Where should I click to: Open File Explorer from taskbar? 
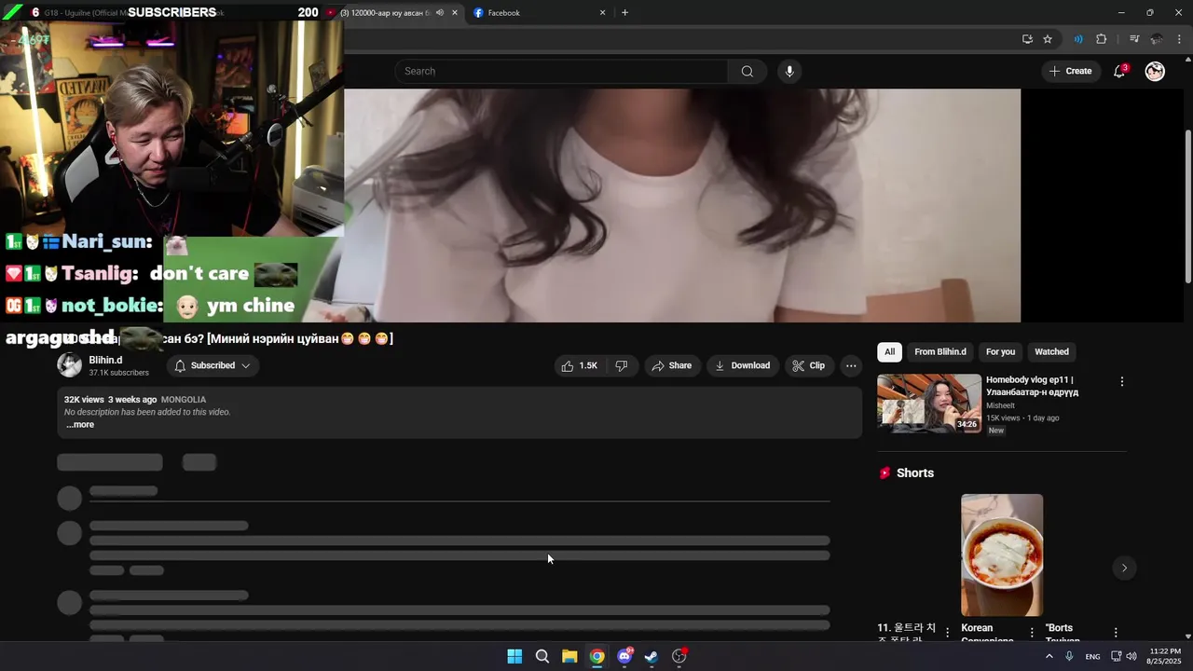coord(569,656)
